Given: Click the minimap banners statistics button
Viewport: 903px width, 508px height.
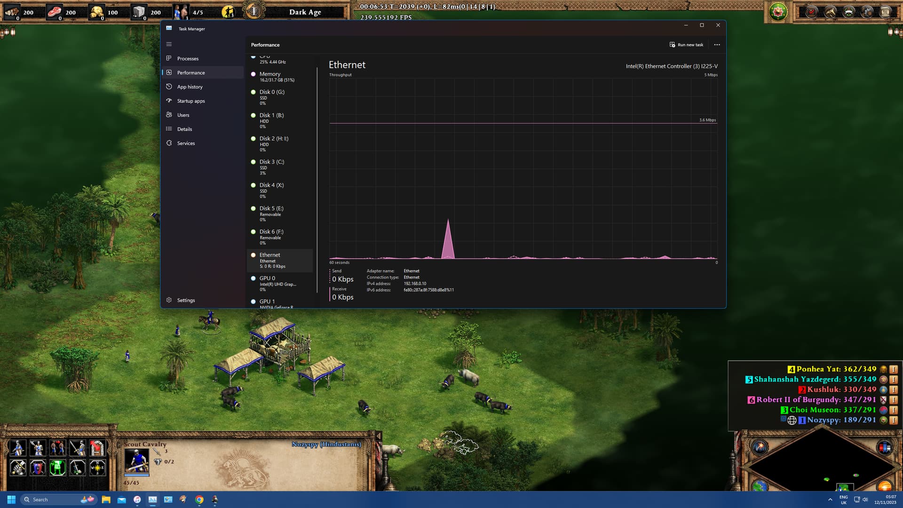Looking at the screenshot, I should (x=885, y=447).
